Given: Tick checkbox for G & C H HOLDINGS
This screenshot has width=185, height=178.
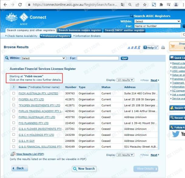Looking at the screenshot, I should click(14, 135).
